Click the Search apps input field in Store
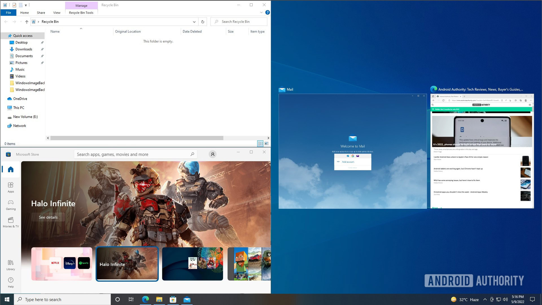 pyautogui.click(x=136, y=154)
